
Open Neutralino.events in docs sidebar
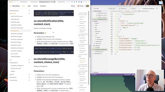(16, 45)
